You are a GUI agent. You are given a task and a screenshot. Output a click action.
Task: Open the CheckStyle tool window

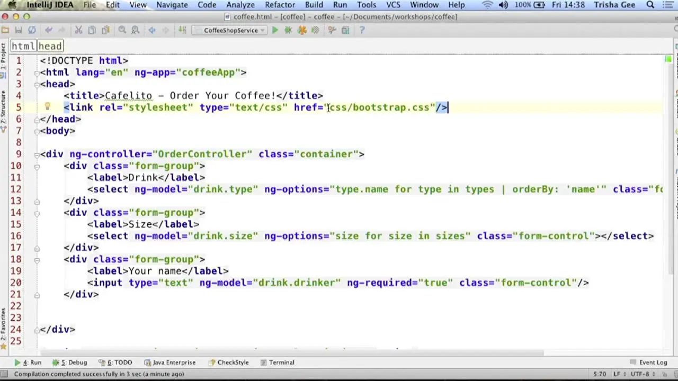point(228,362)
